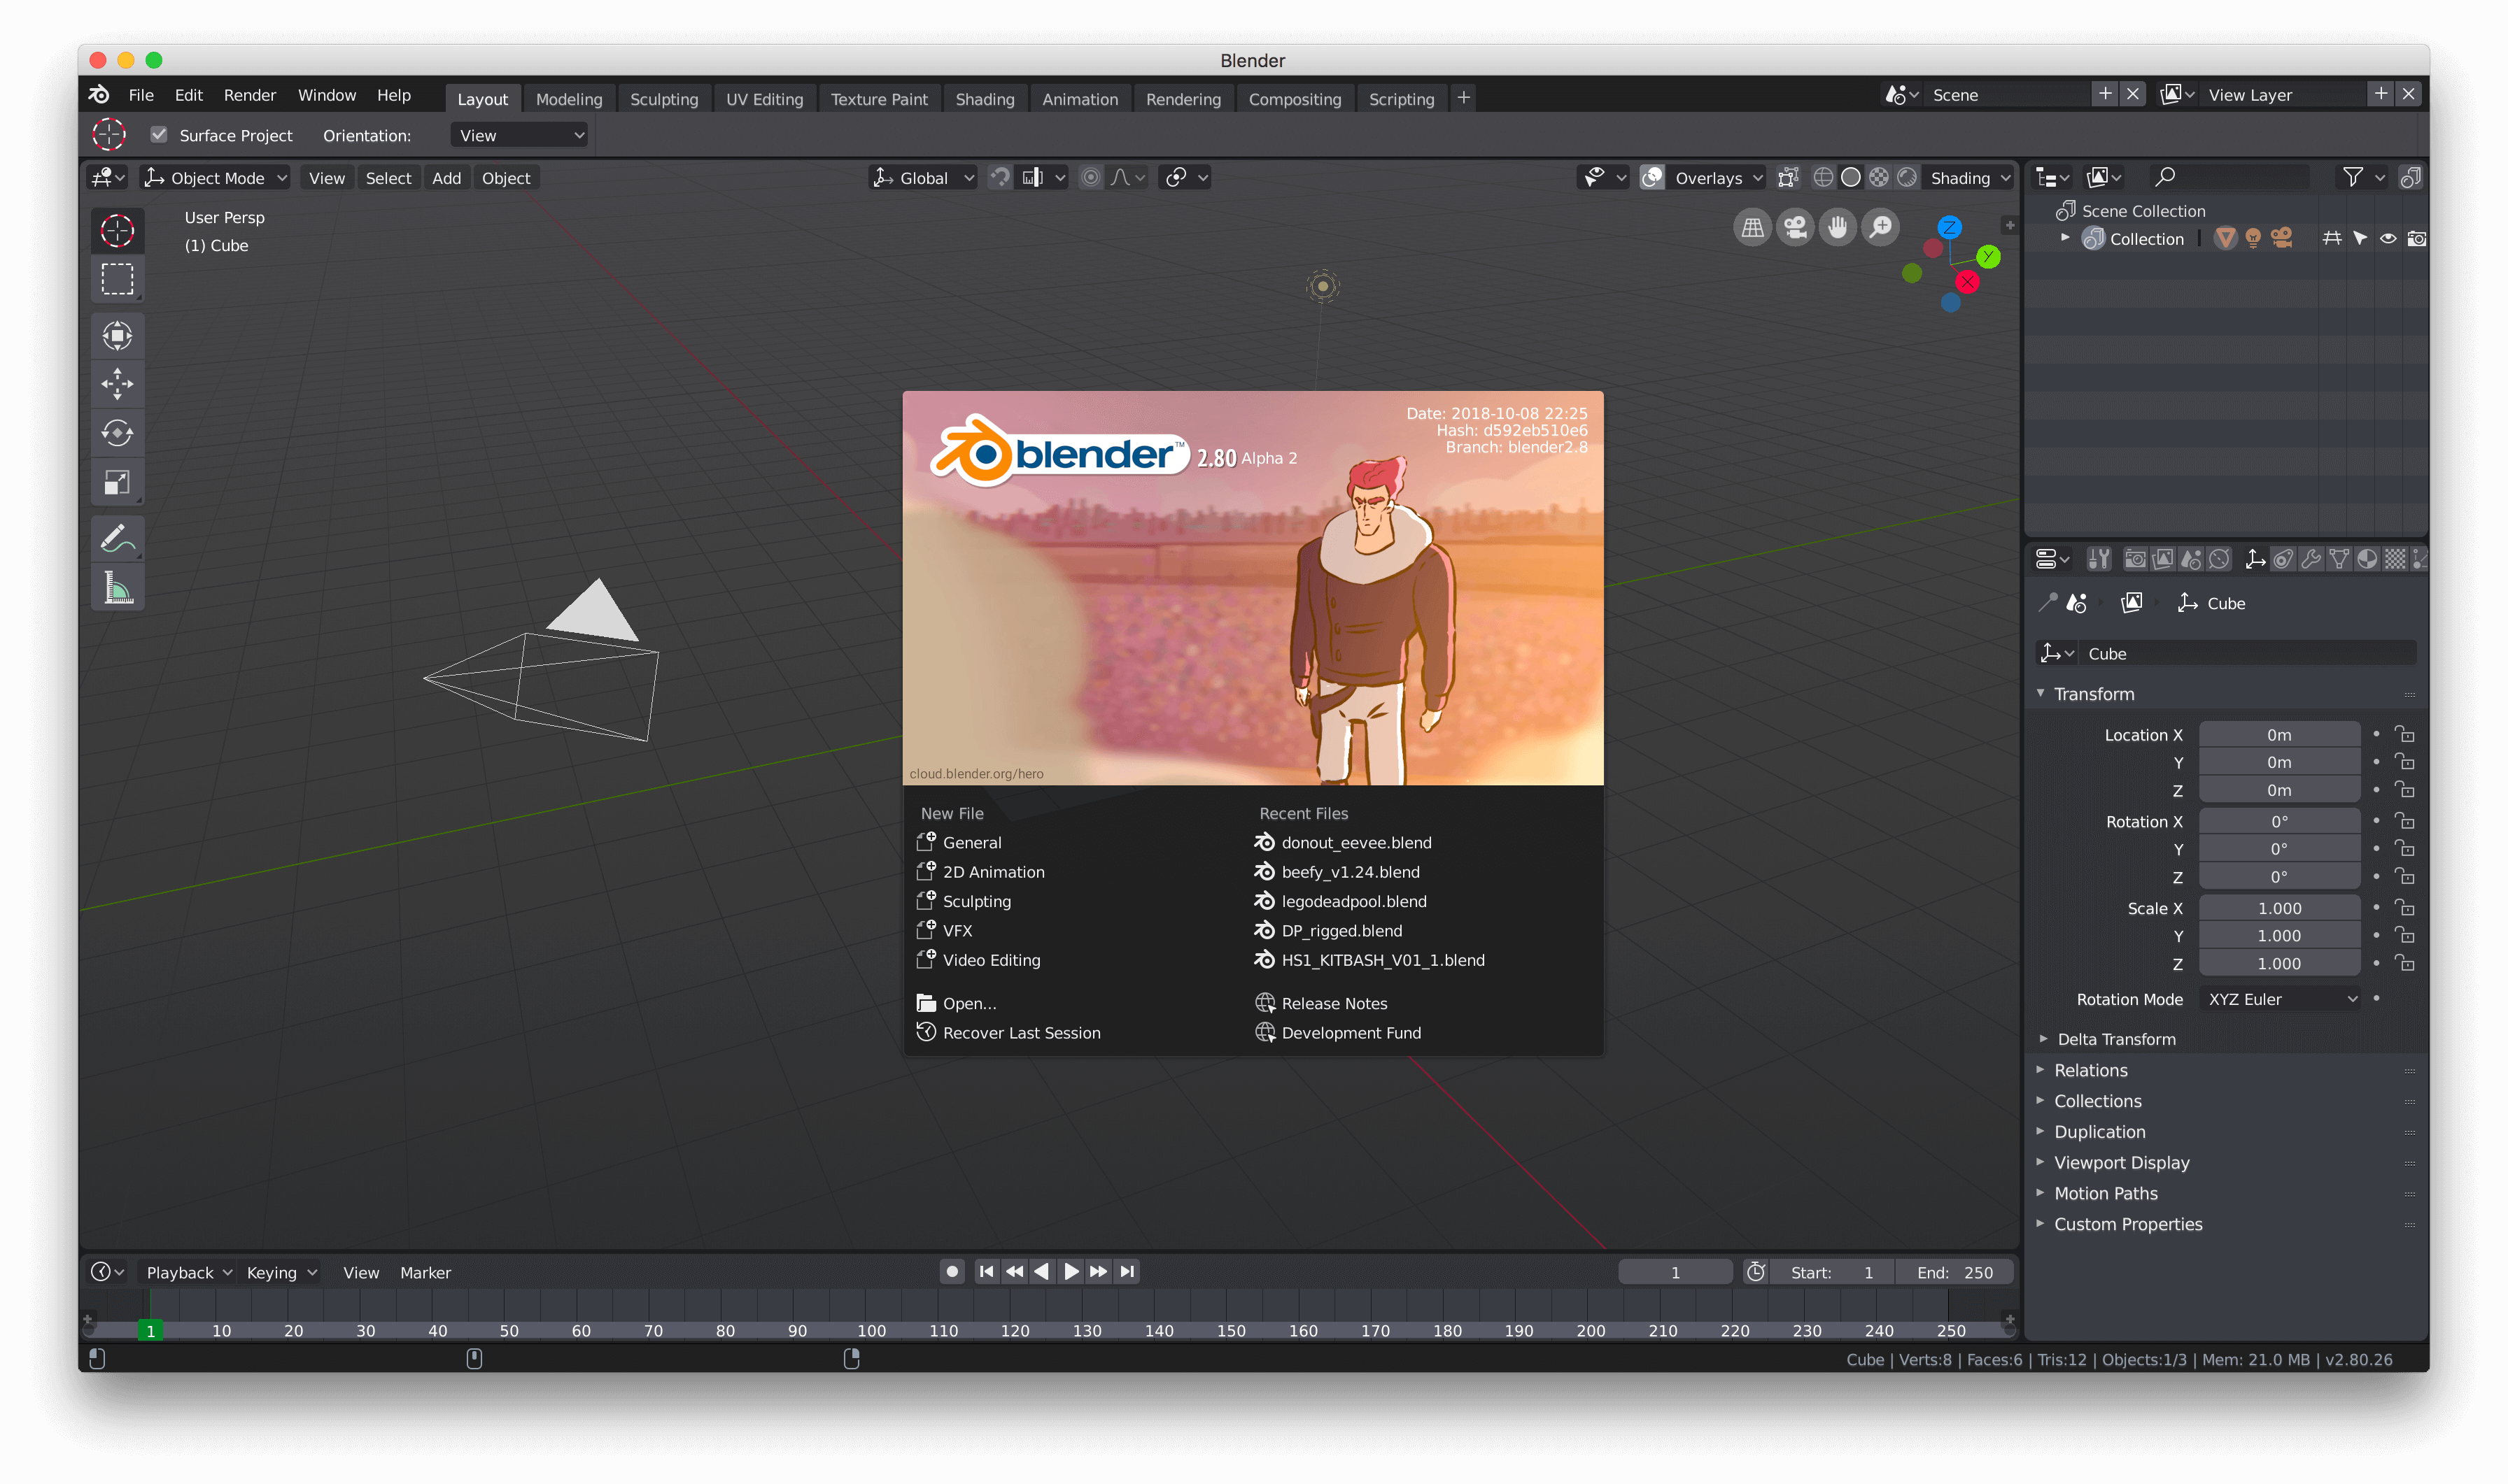Select rendered shading mode icon

(1908, 178)
